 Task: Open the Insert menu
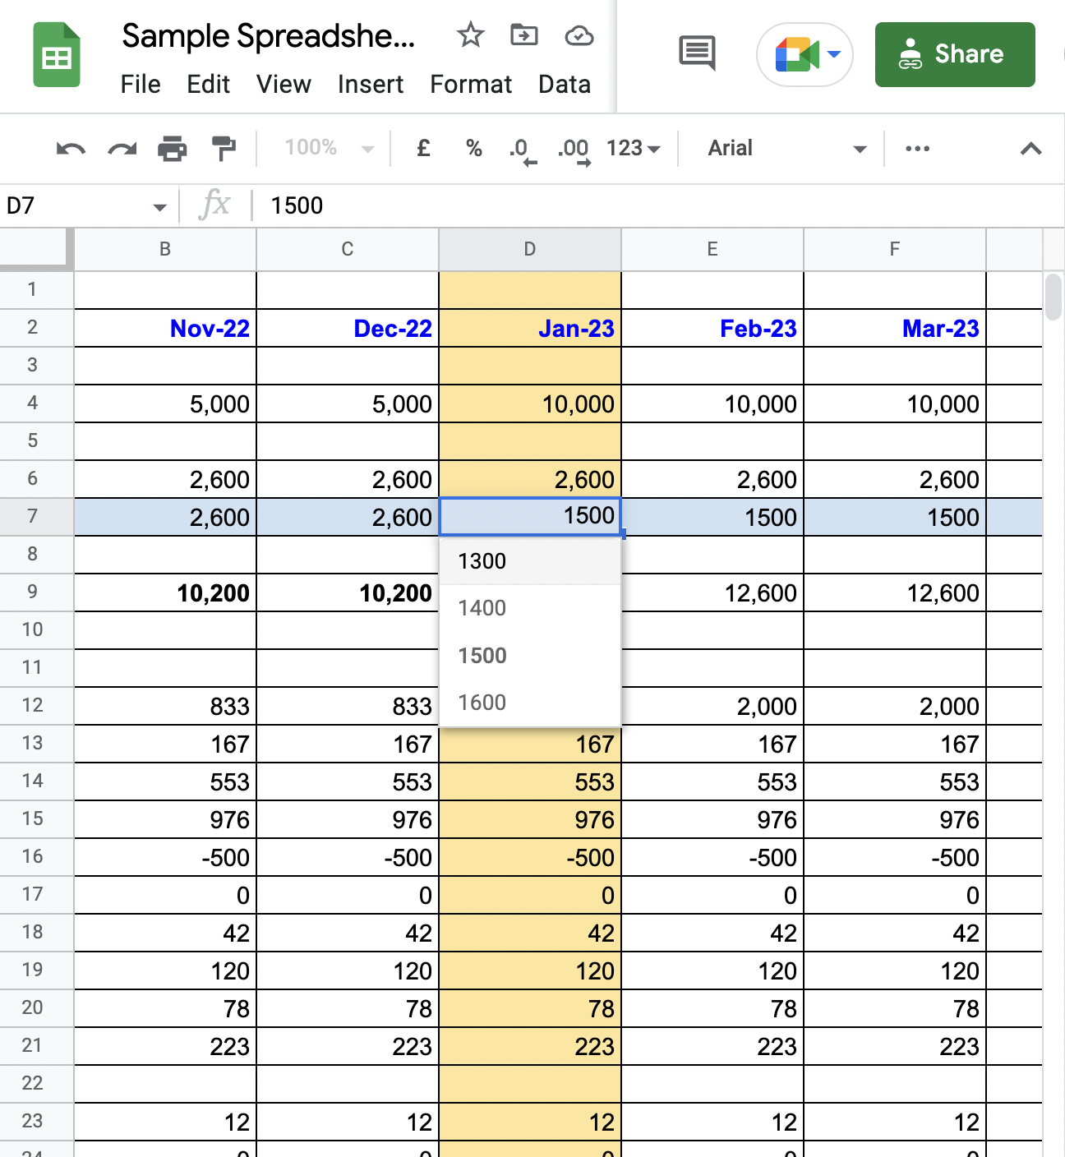coord(370,85)
